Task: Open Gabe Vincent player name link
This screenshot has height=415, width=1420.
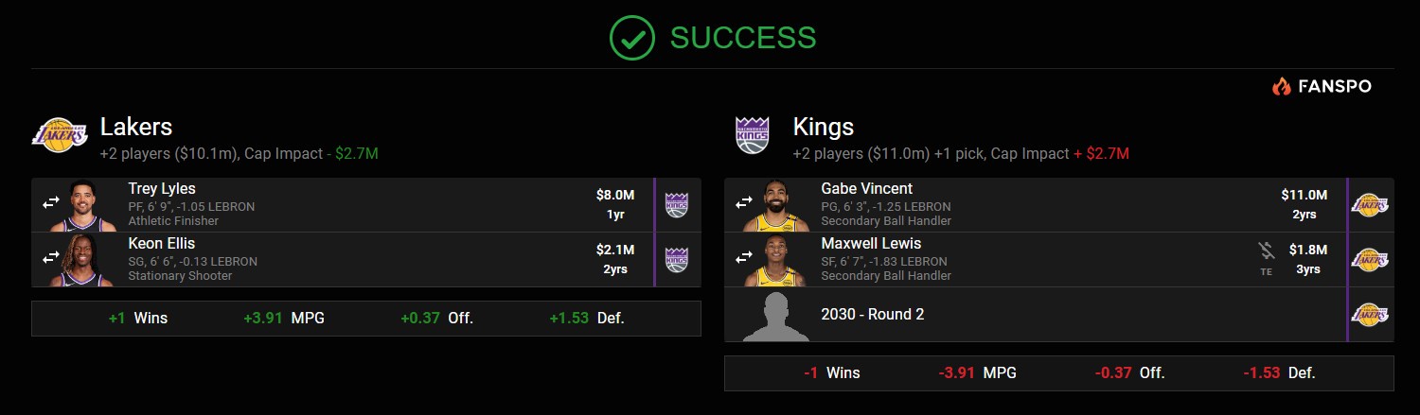Action: pos(867,189)
